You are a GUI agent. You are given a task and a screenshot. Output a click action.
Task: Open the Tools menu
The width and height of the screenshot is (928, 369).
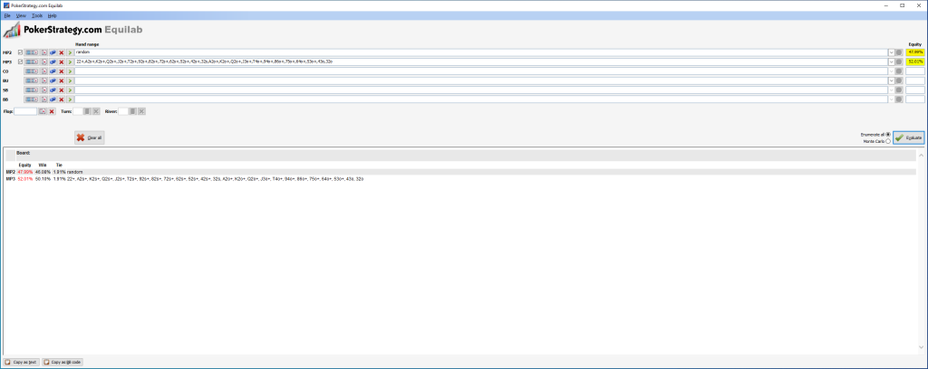pyautogui.click(x=36, y=15)
